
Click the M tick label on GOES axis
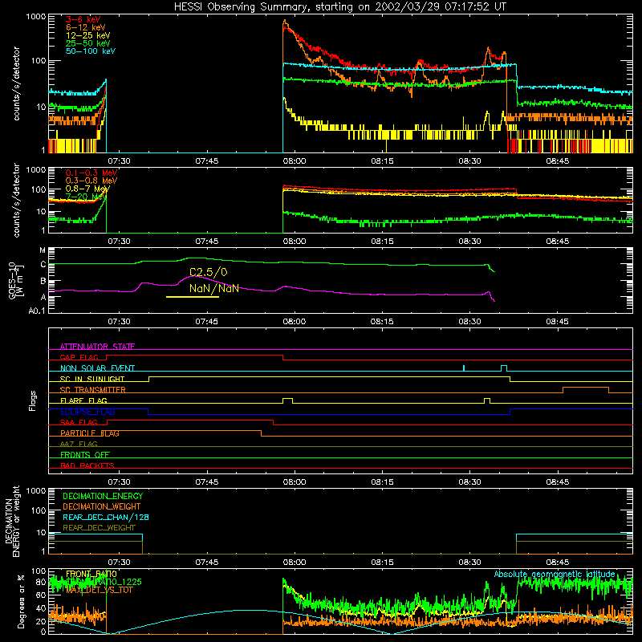(x=43, y=250)
